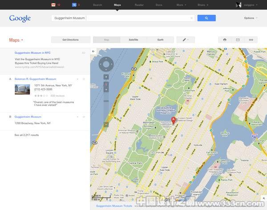Screen dimensions: 267x210
Task: Click the 9A highway shield near Riverside Park
Action: (x=134, y=69)
